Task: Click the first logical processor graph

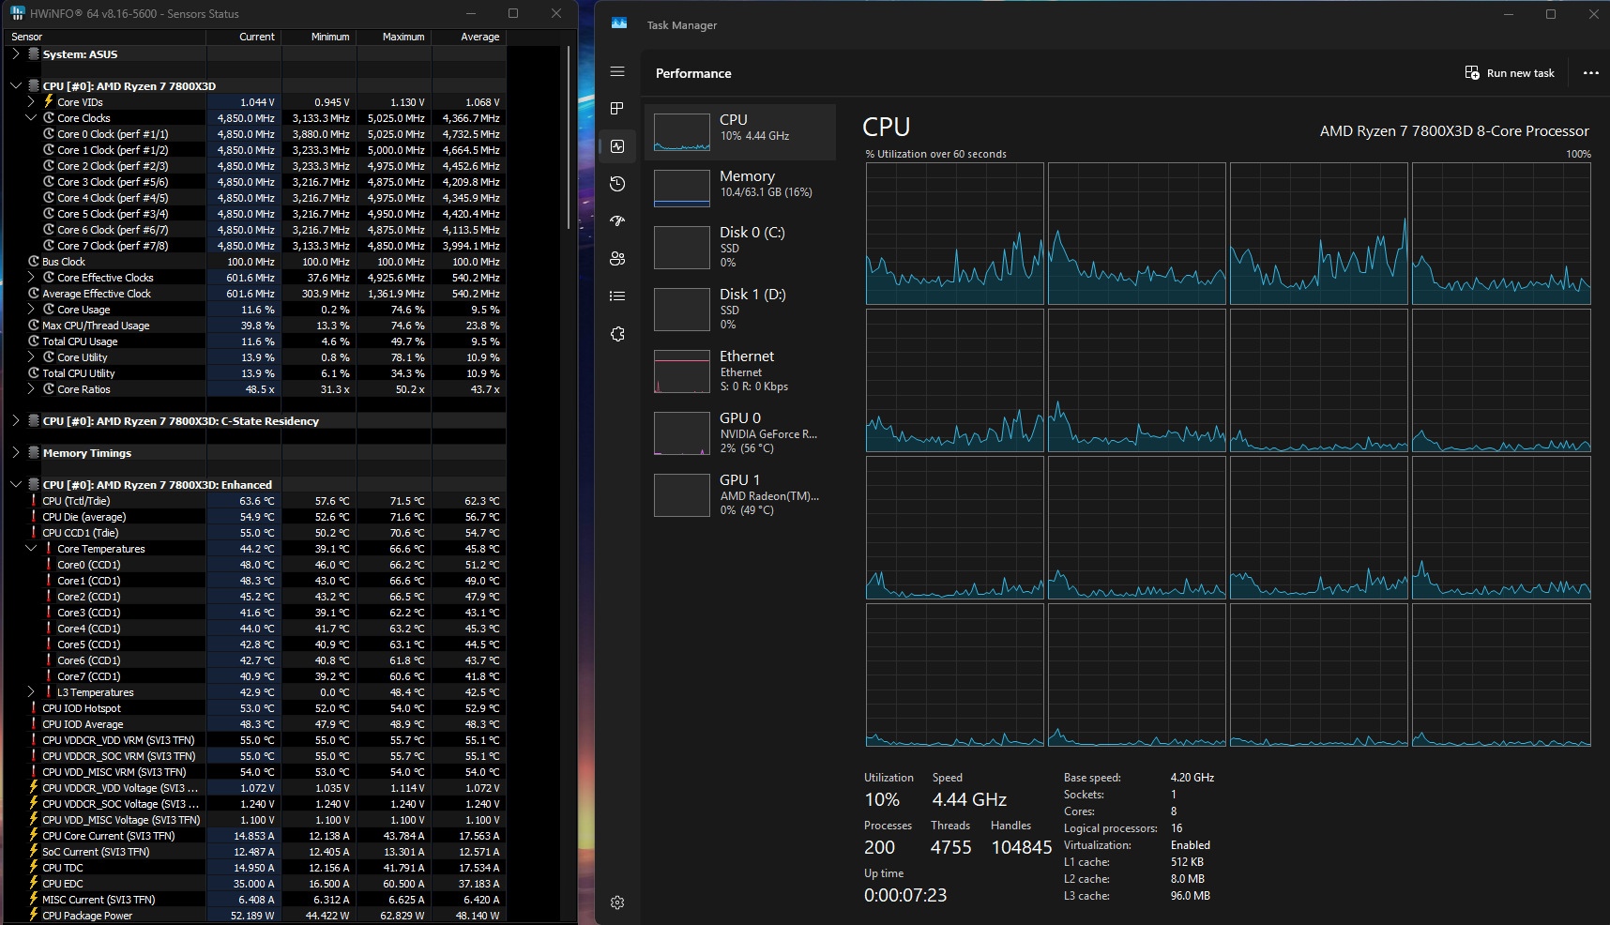Action: (954, 234)
